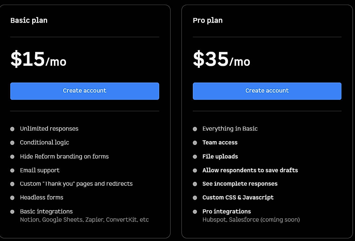
Task: Click the bullet beside Unlimited responses
Action: [x=12, y=129]
